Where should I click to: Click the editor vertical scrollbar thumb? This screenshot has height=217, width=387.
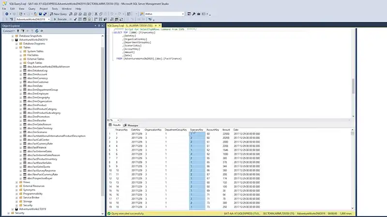pos(353,86)
